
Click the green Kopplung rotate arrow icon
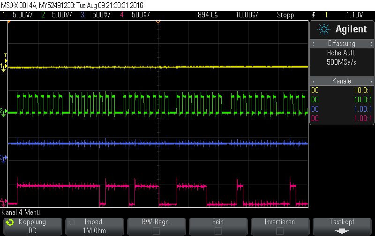pyautogui.click(x=9, y=222)
